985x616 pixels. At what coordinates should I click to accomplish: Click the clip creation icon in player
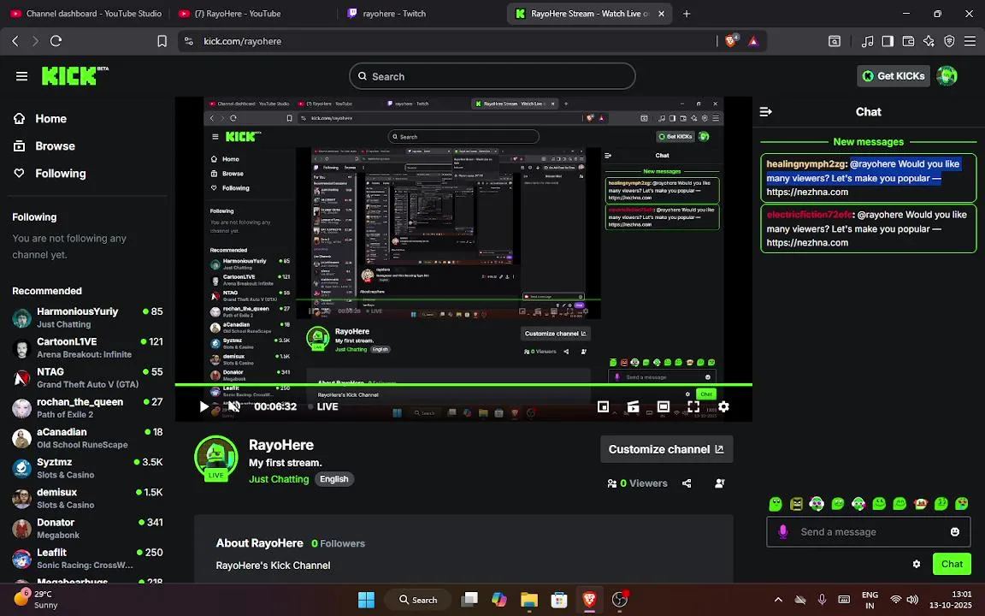point(634,406)
